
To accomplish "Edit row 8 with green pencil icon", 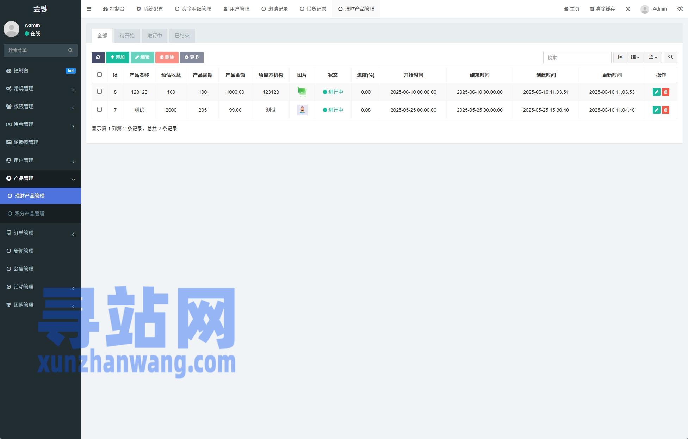I will (x=656, y=92).
